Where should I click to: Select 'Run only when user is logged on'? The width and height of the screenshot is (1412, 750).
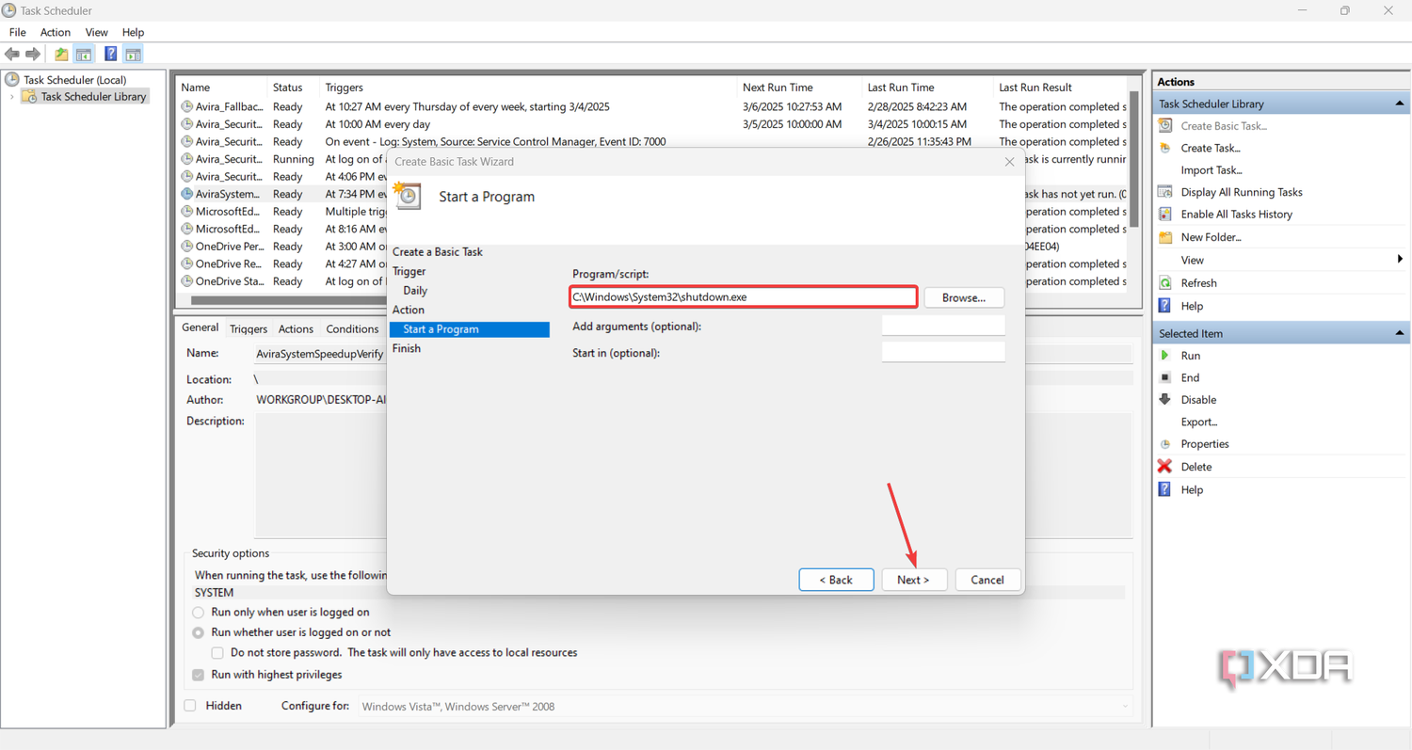tap(198, 613)
